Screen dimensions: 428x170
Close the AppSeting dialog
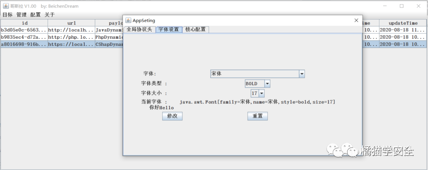coord(356,21)
